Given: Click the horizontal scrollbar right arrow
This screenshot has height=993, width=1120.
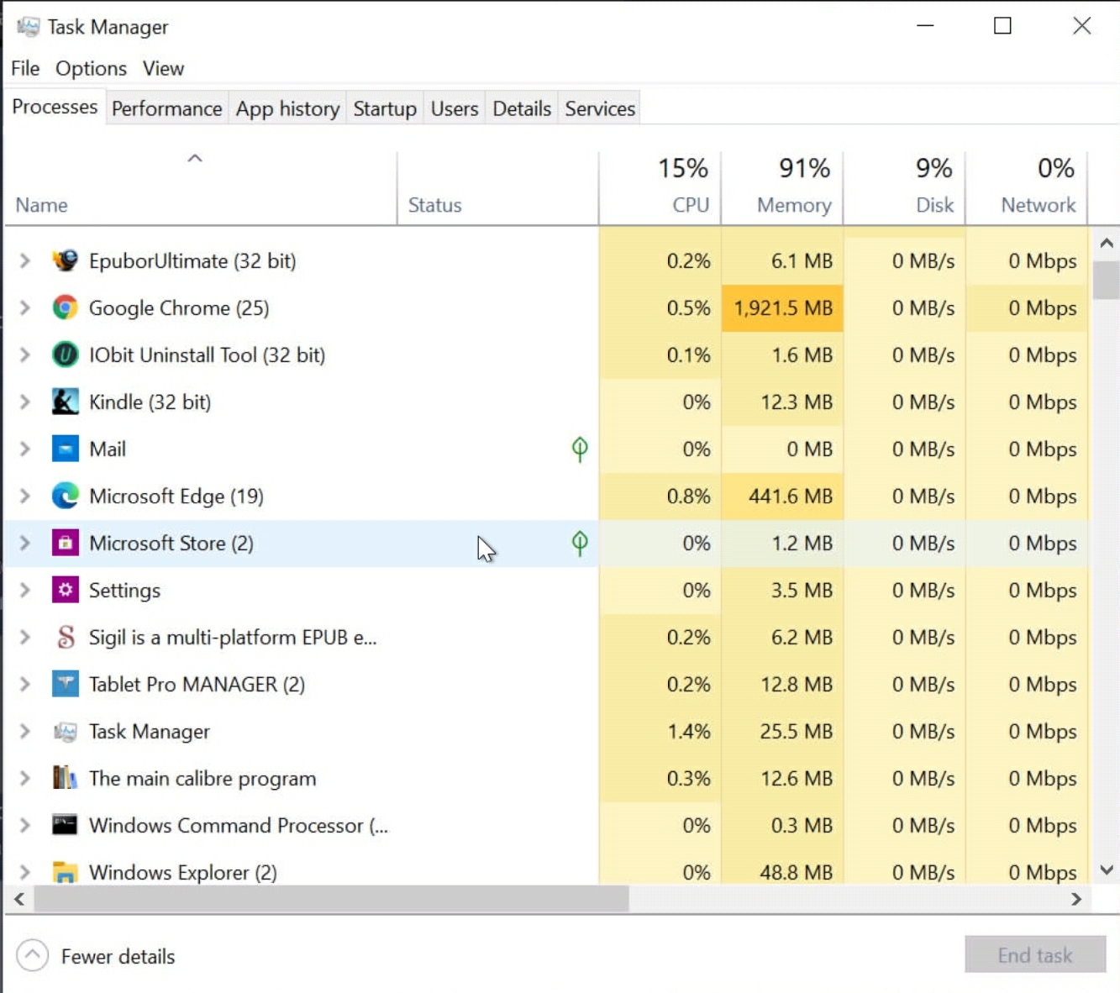Looking at the screenshot, I should (x=1076, y=899).
